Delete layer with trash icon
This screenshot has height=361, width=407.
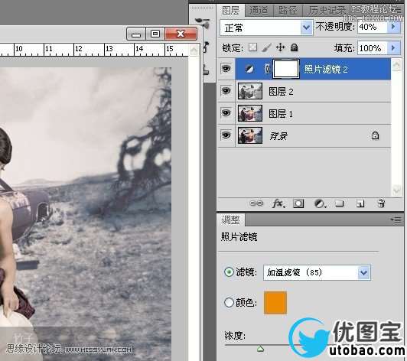click(381, 203)
